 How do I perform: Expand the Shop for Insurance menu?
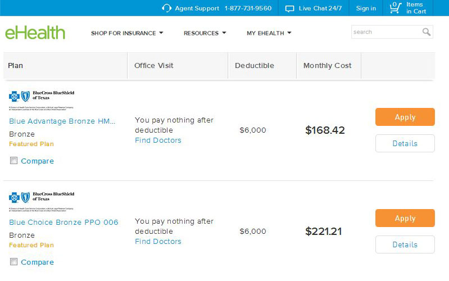click(x=127, y=33)
